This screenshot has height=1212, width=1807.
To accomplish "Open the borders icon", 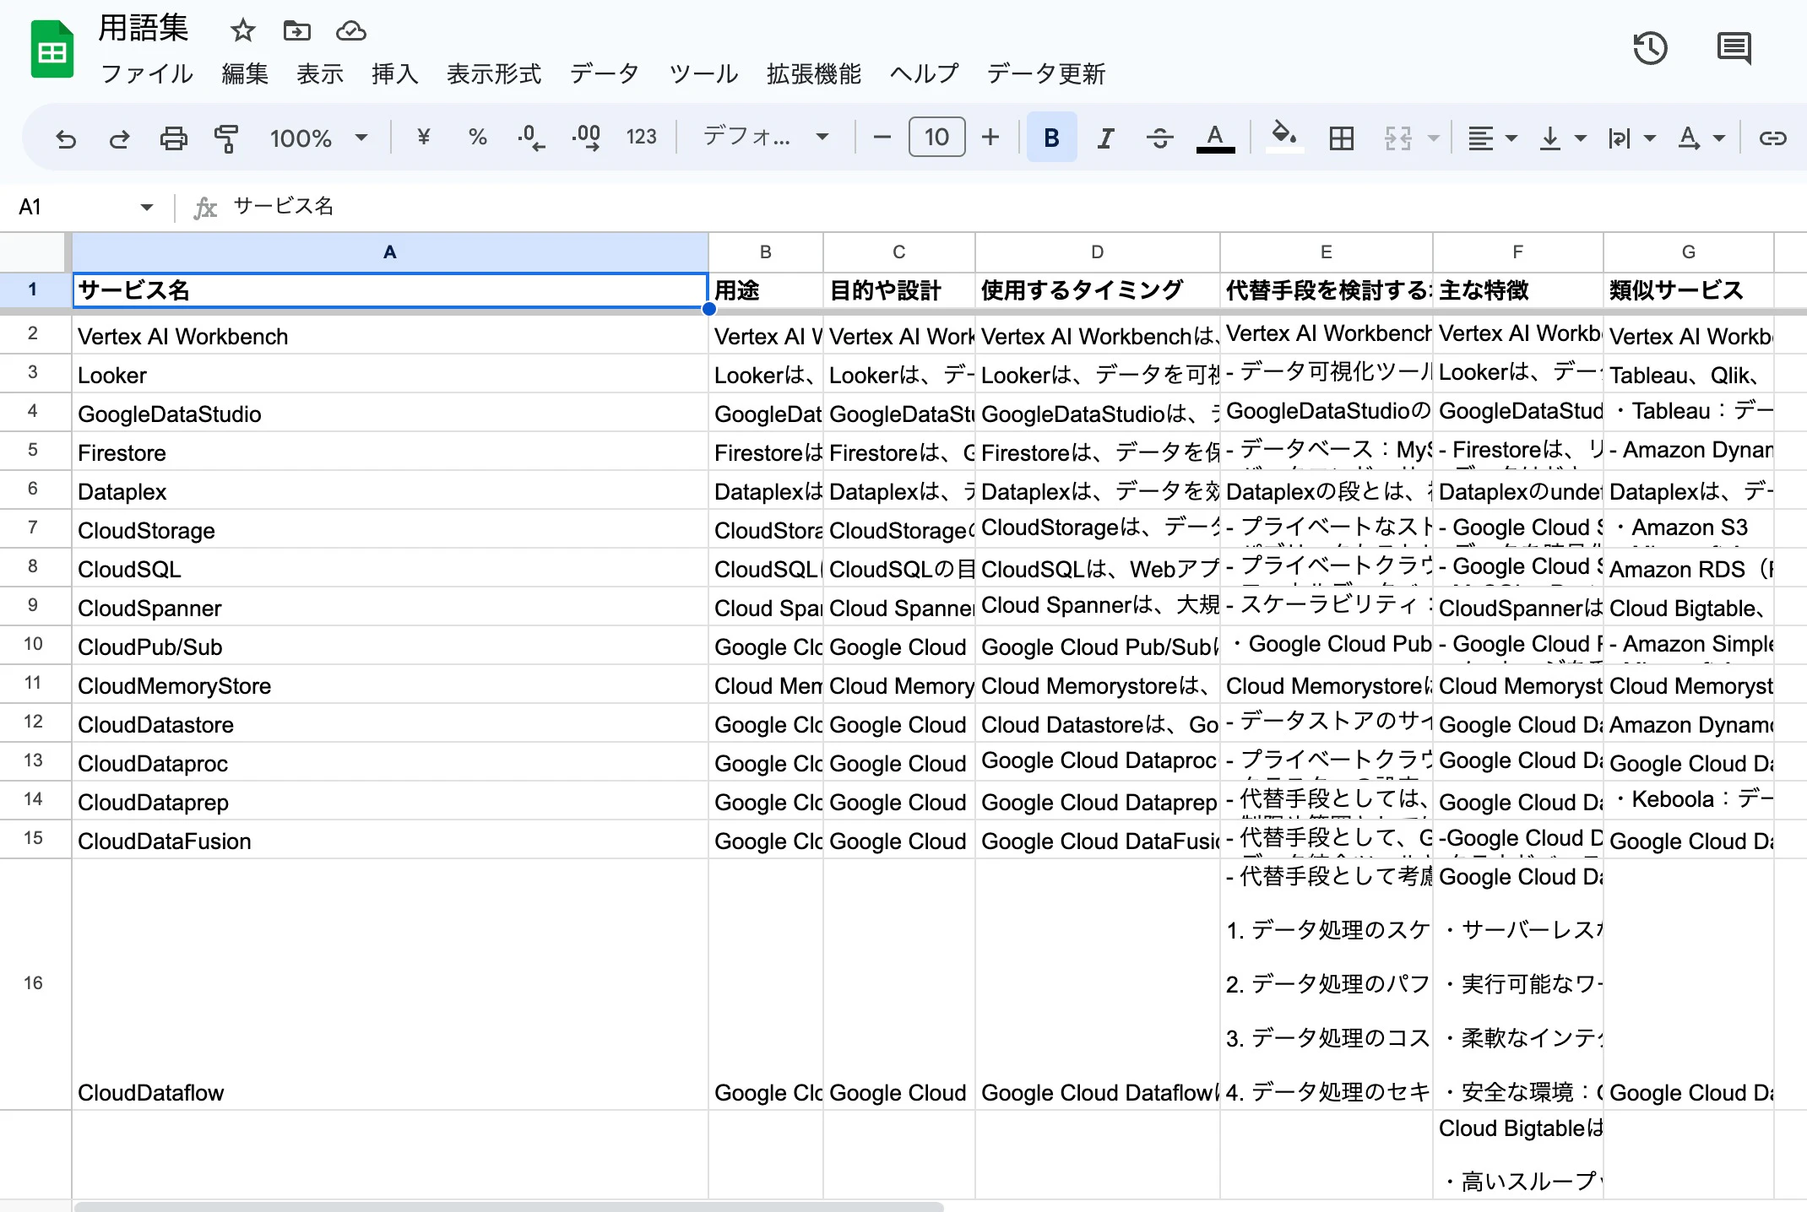I will click(1341, 138).
